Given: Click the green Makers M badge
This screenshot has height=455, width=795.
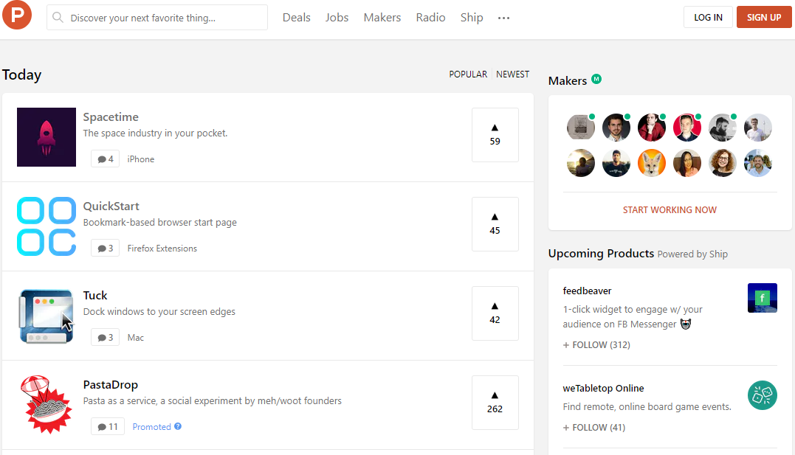Looking at the screenshot, I should [x=596, y=79].
